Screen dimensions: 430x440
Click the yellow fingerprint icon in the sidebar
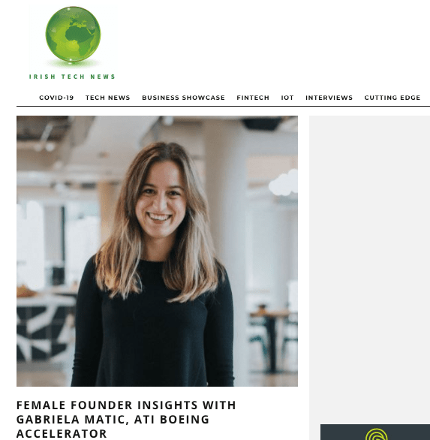click(377, 434)
